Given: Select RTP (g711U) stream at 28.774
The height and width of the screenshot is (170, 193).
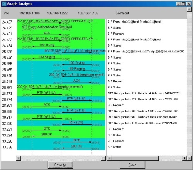Looking at the screenshot, I should [x=76, y=98].
